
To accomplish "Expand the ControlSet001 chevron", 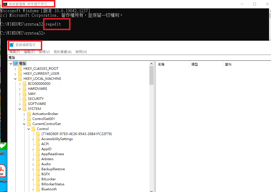I will (x=24, y=119).
